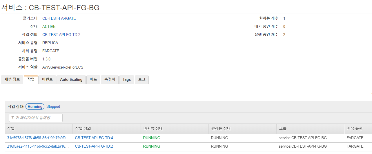Open the Tags tab
The width and height of the screenshot is (372, 154).
pos(127,79)
